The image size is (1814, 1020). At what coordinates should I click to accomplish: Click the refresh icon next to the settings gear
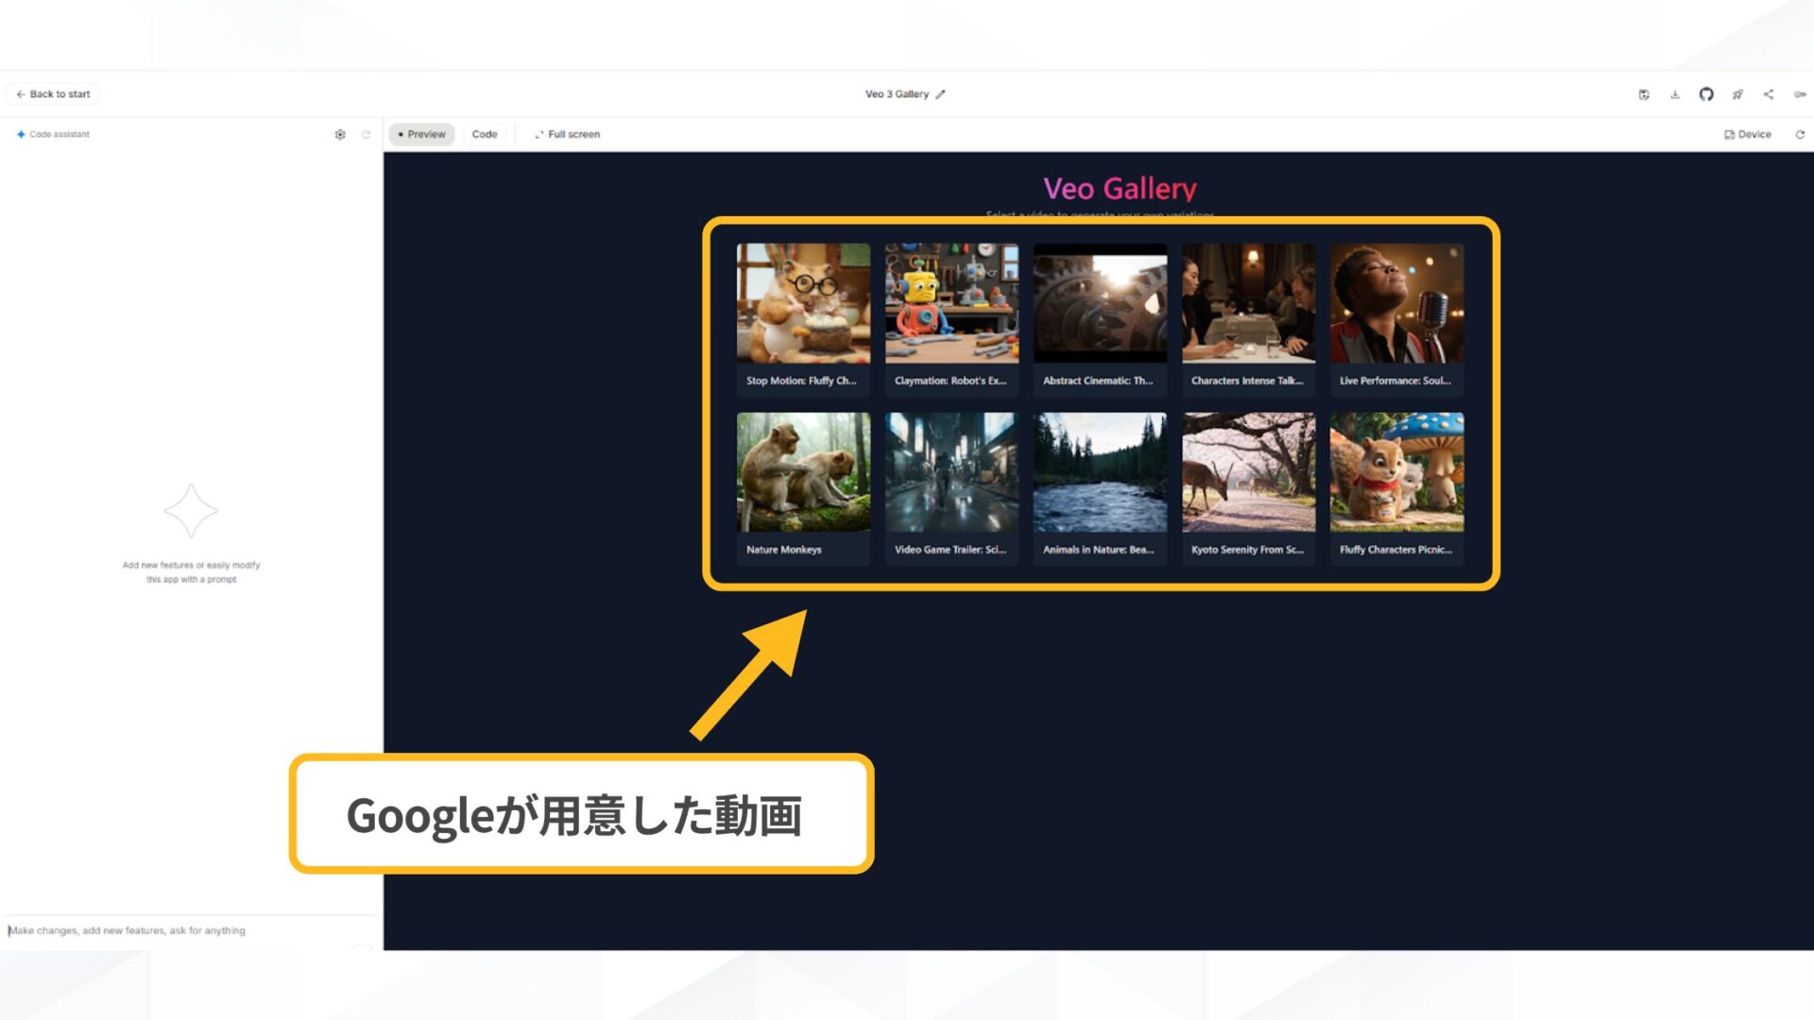pos(366,134)
